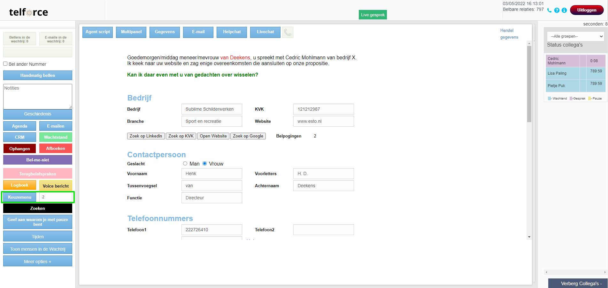Click the blue phone icon in the header
608x288 pixels.
549,10
